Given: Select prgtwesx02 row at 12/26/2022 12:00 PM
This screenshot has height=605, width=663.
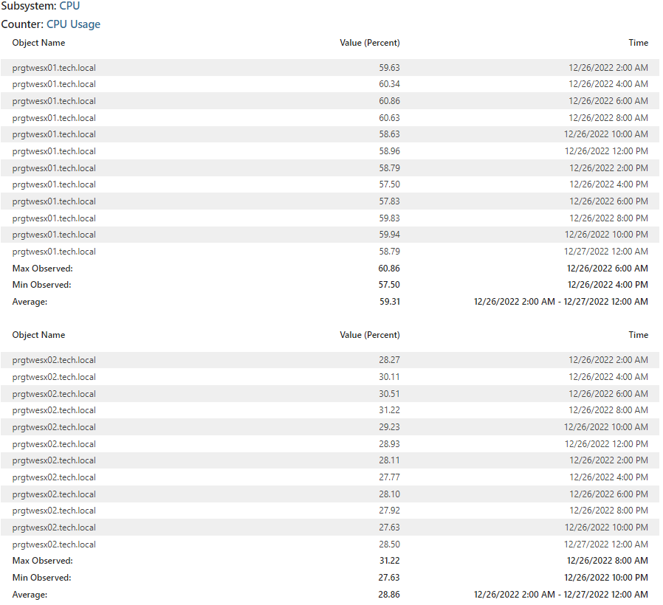Looking at the screenshot, I should pos(330,444).
